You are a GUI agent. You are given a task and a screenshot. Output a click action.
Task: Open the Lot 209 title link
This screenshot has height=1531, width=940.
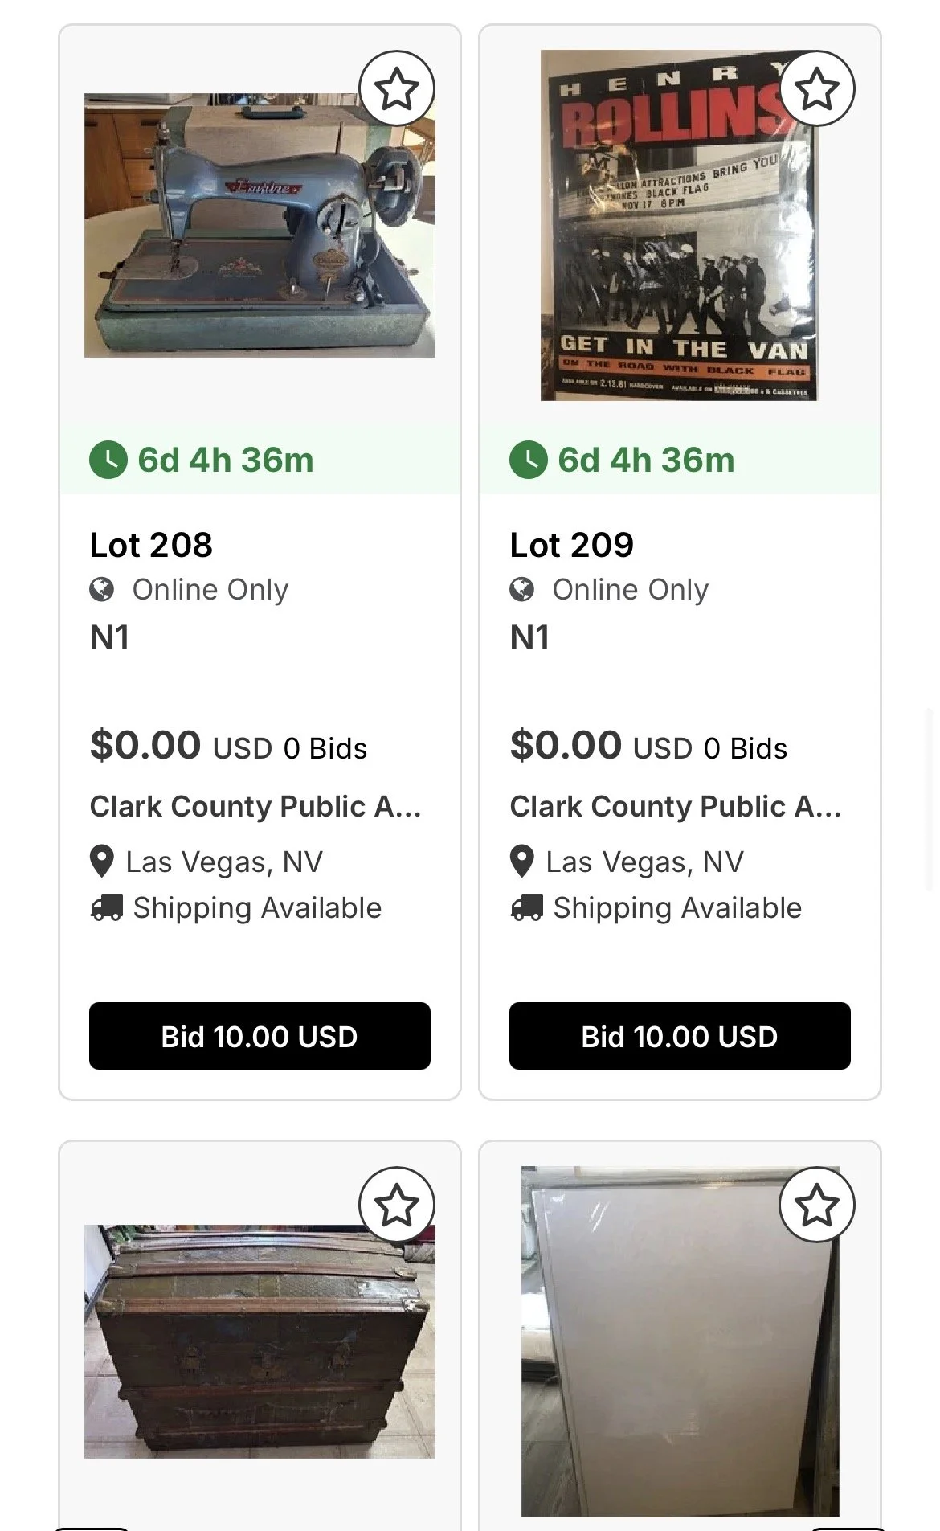(x=572, y=545)
